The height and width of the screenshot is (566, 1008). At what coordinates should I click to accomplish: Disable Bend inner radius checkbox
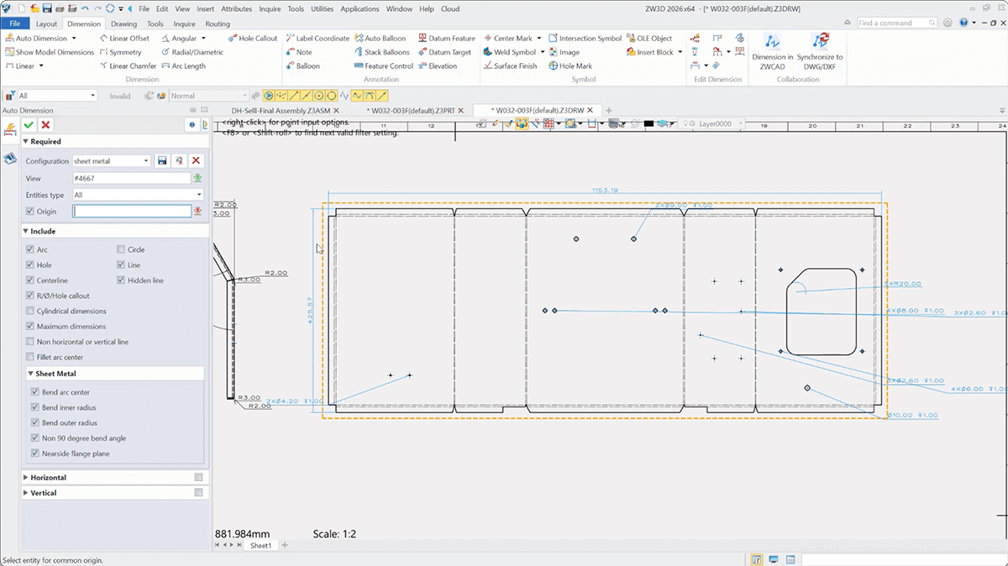pos(35,408)
